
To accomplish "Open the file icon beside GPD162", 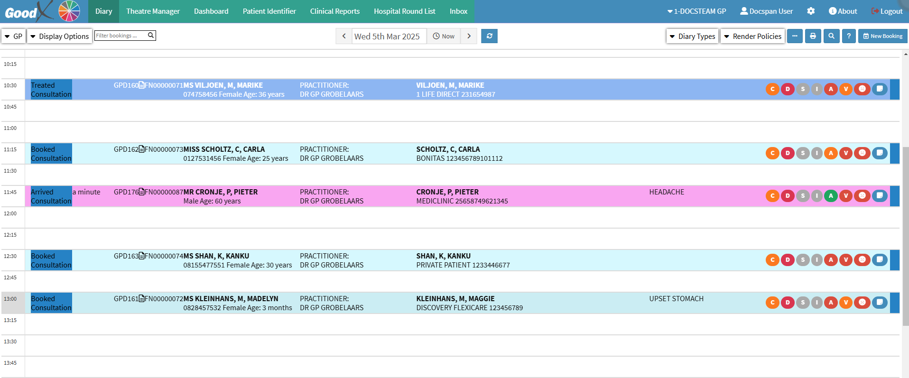I will click(x=141, y=149).
